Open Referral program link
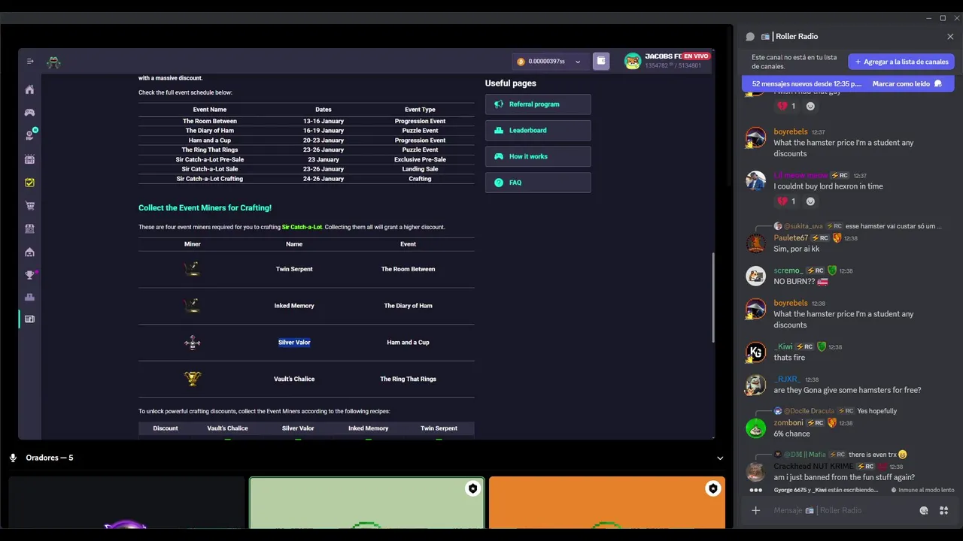Screen dimensions: 963x541 pyautogui.click(x=538, y=104)
